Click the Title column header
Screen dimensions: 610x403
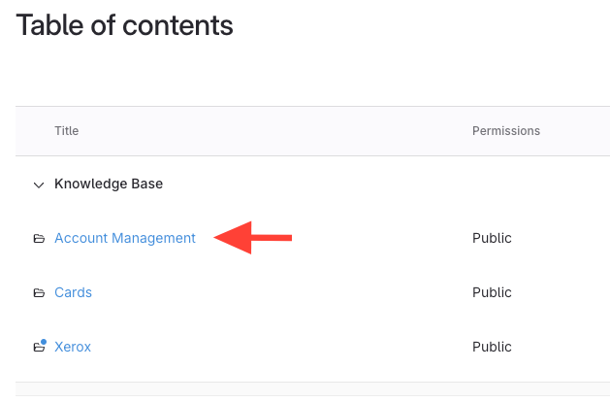(67, 131)
